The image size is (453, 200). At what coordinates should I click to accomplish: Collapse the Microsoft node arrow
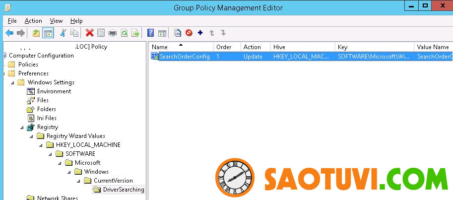tap(60, 163)
